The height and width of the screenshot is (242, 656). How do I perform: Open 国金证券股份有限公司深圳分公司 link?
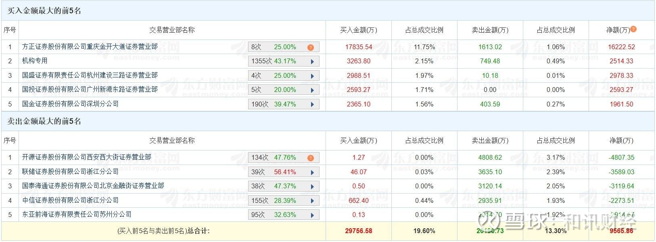[x=70, y=104]
